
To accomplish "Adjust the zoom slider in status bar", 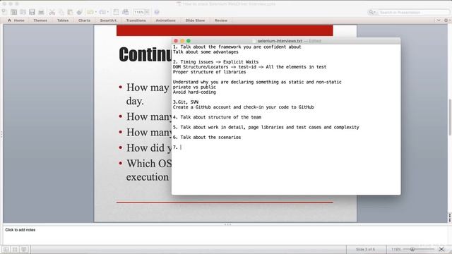I will click(412, 249).
